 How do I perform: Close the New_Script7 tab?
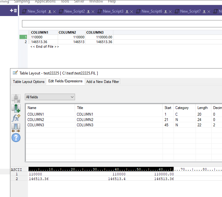pos(209,12)
